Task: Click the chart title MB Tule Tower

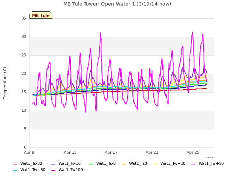Action: 117,4
